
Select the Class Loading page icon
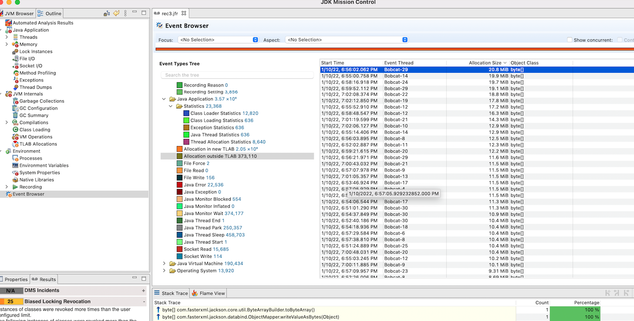tap(15, 129)
